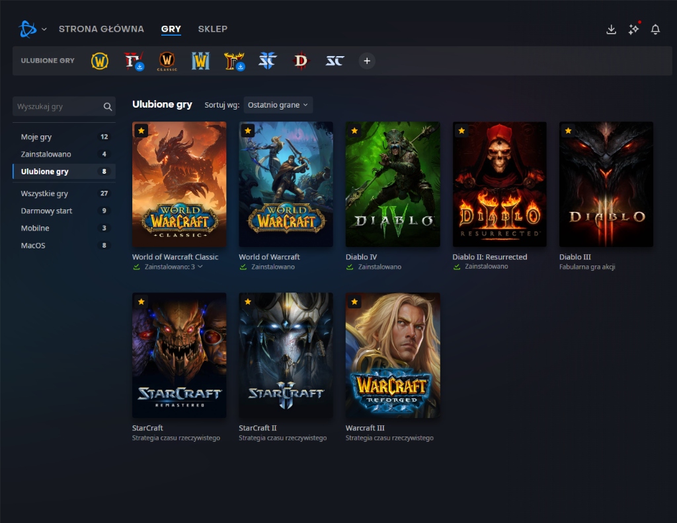Select World of Warcraft icon in favorites bar
Image resolution: width=677 pixels, height=523 pixels.
100,61
